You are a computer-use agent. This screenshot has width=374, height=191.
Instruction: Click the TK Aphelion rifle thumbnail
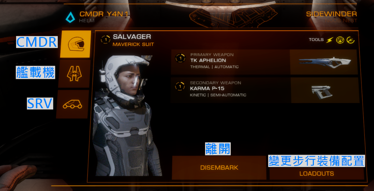324,62
